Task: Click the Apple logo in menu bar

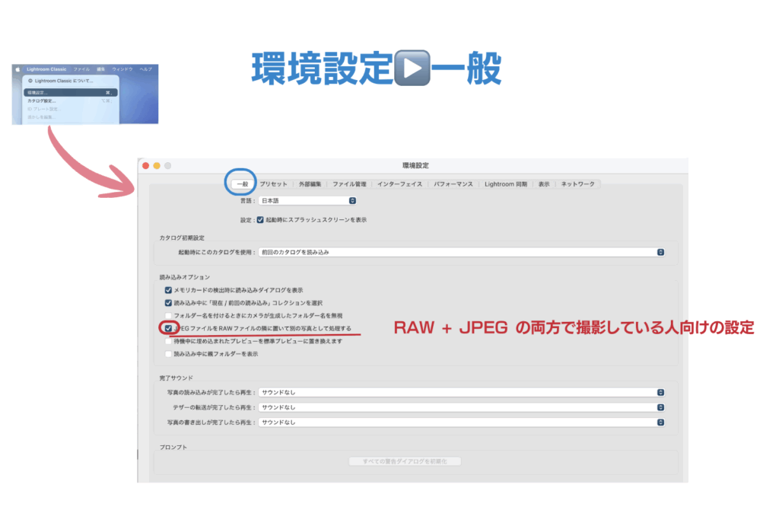Action: coord(16,69)
